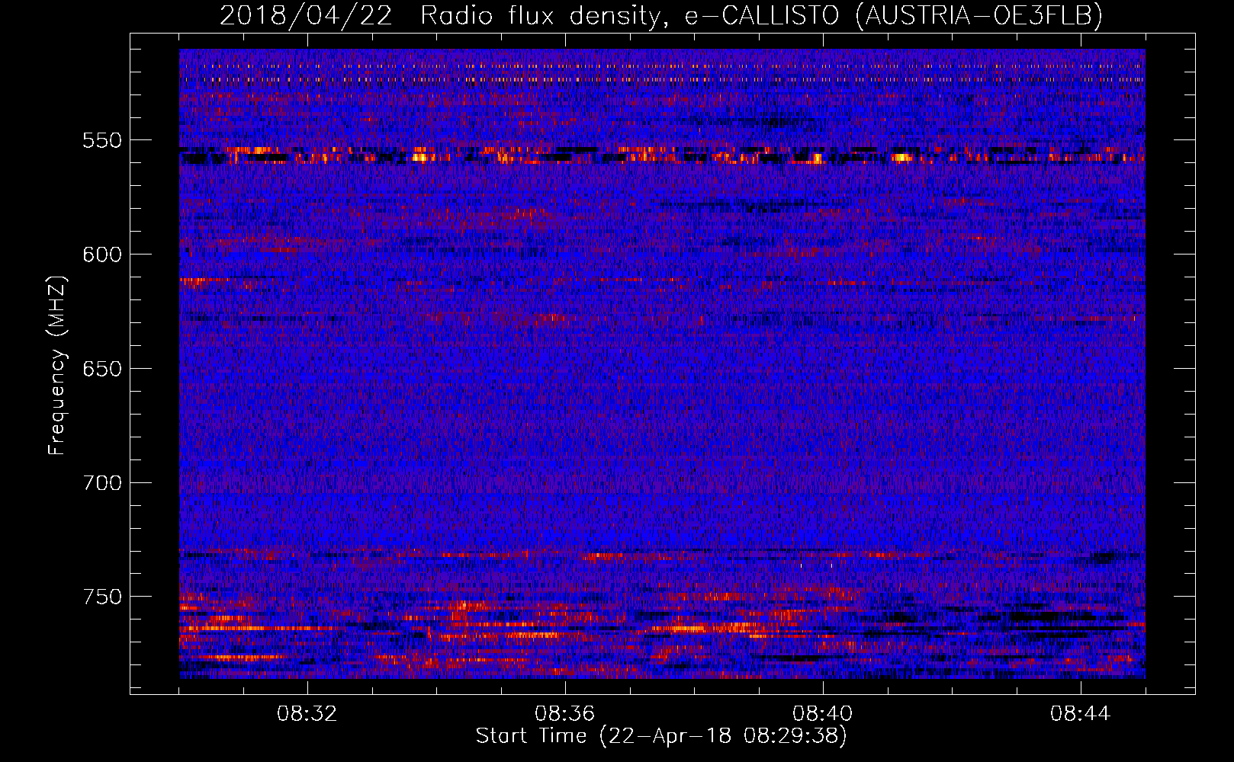1234x762 pixels.
Task: Click the 700 frequency tick label
Action: pos(101,483)
